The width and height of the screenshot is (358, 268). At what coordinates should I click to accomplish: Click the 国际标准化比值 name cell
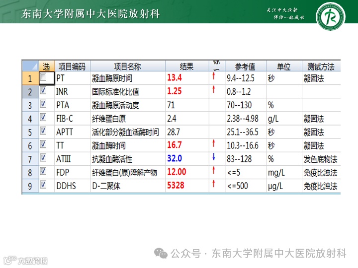pyautogui.click(x=128, y=92)
